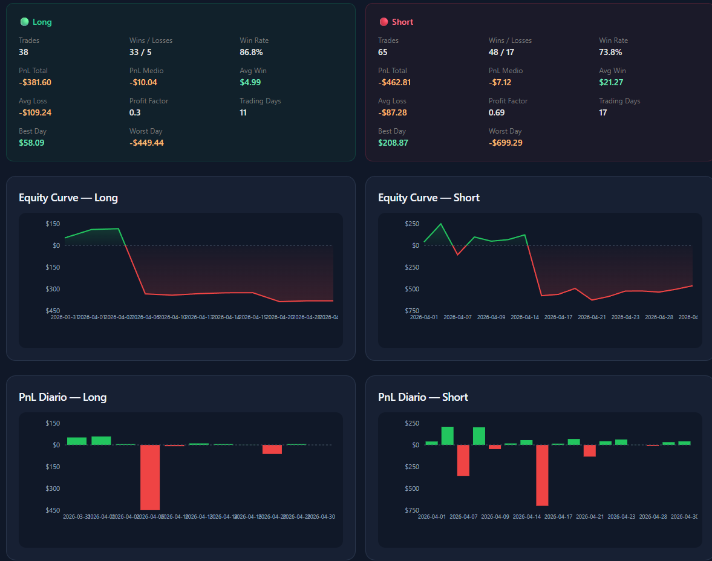Click the $750 axis label in PnL Diario Short
Image resolution: width=712 pixels, height=561 pixels.
pos(412,510)
